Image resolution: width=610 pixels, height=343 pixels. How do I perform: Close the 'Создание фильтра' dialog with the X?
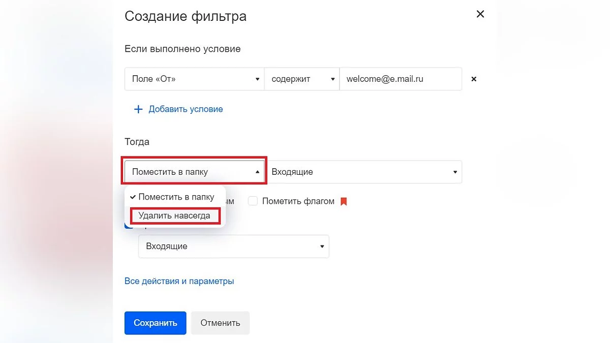480,14
